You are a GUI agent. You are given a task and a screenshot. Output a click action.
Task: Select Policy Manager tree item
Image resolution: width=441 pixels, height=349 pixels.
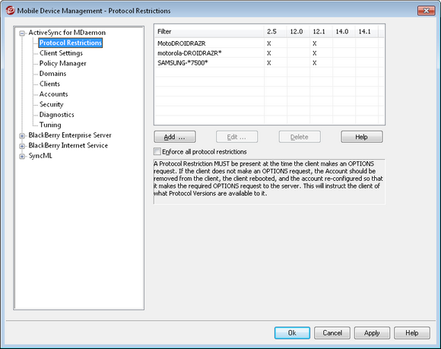tap(62, 64)
